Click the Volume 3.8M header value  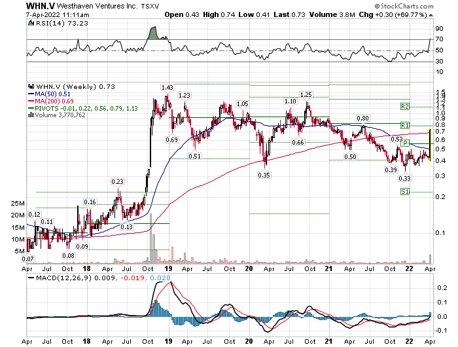point(332,14)
